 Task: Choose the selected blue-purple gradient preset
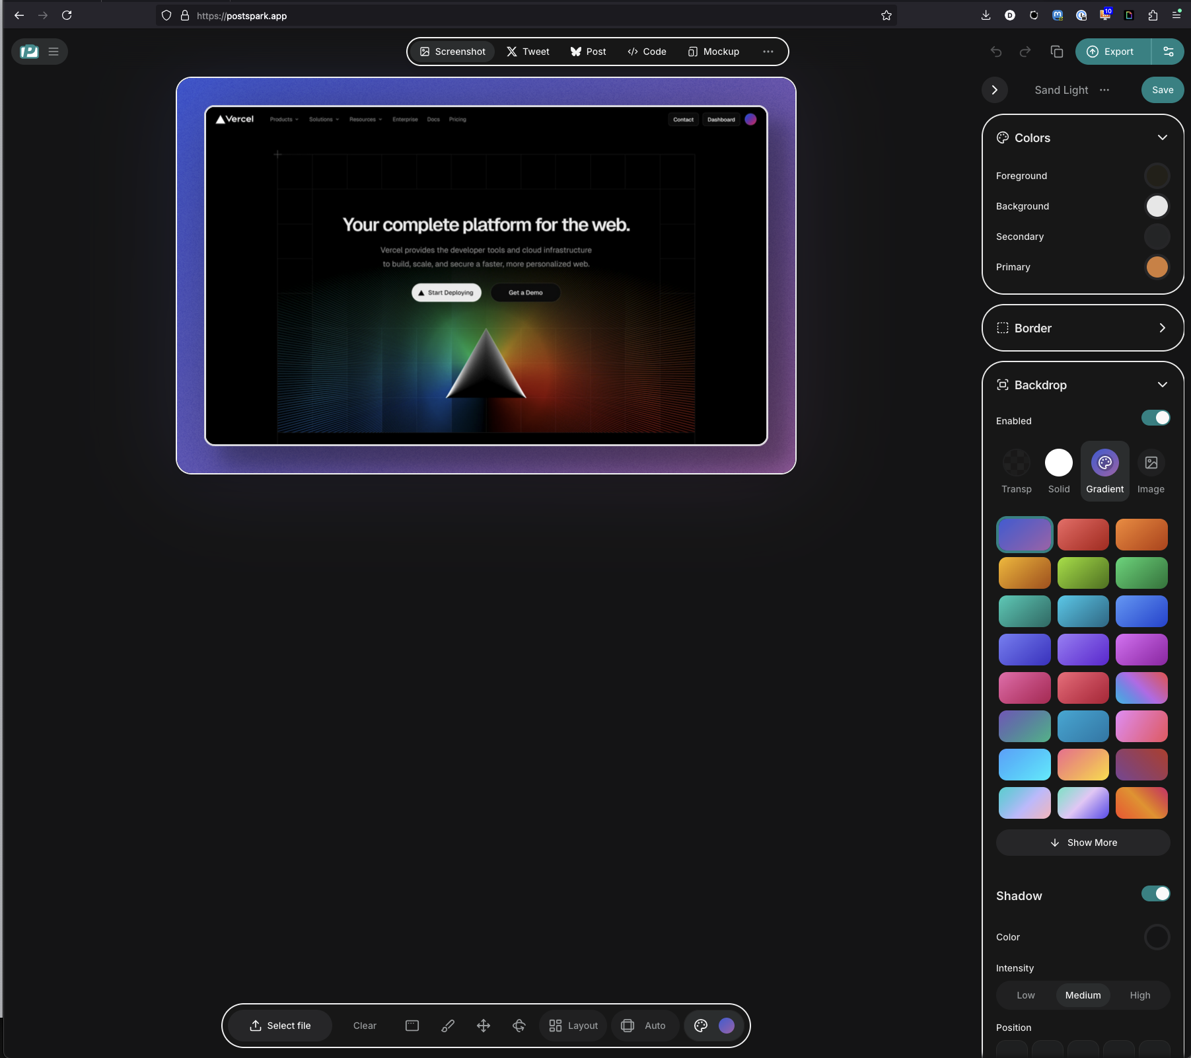[x=1025, y=535]
